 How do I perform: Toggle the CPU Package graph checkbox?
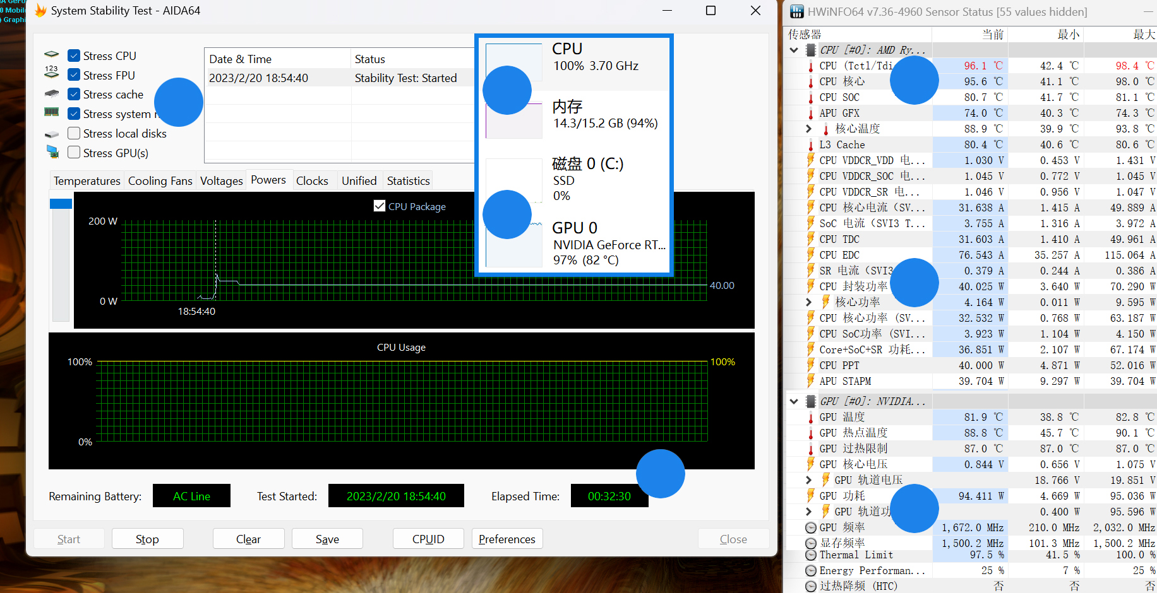[380, 206]
